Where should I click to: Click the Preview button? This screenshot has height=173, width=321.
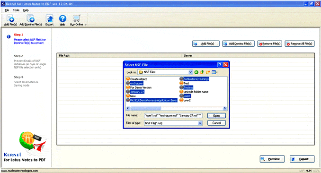tap(272, 159)
